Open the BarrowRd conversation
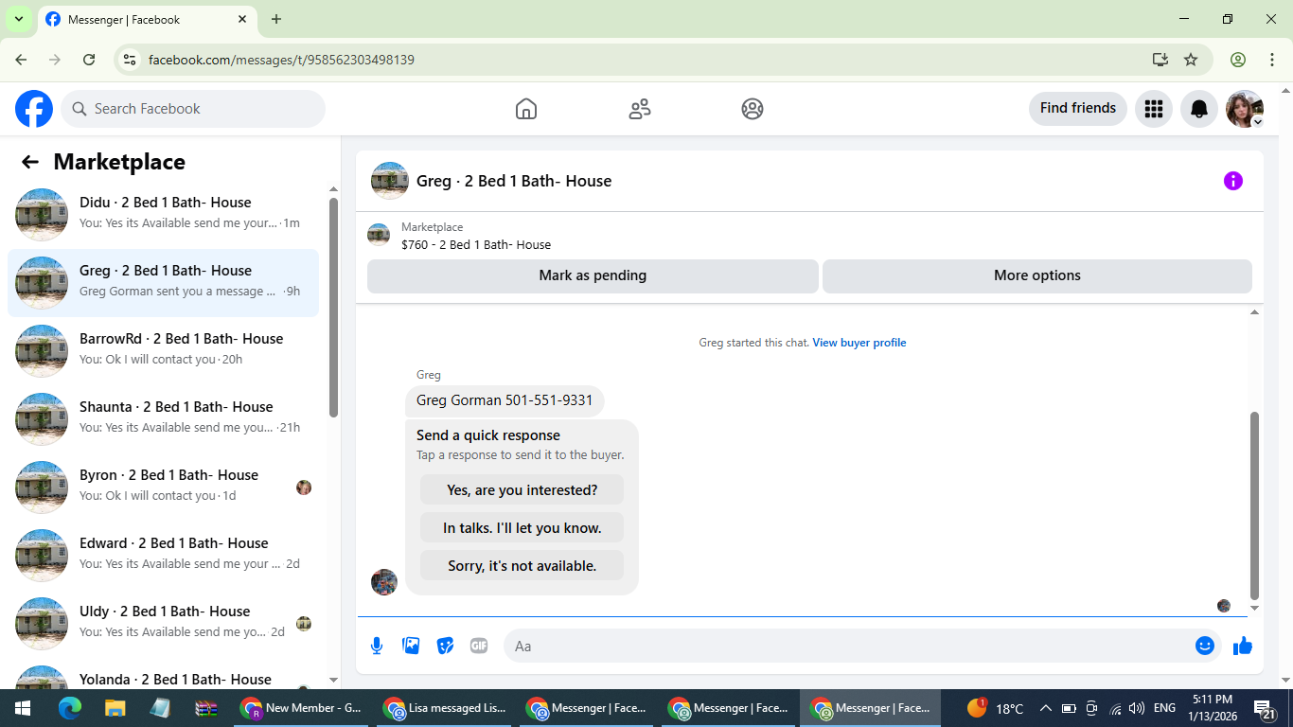The image size is (1293, 727). tap(163, 351)
